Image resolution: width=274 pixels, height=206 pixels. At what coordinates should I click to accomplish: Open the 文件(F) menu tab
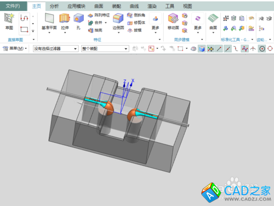click(13, 6)
